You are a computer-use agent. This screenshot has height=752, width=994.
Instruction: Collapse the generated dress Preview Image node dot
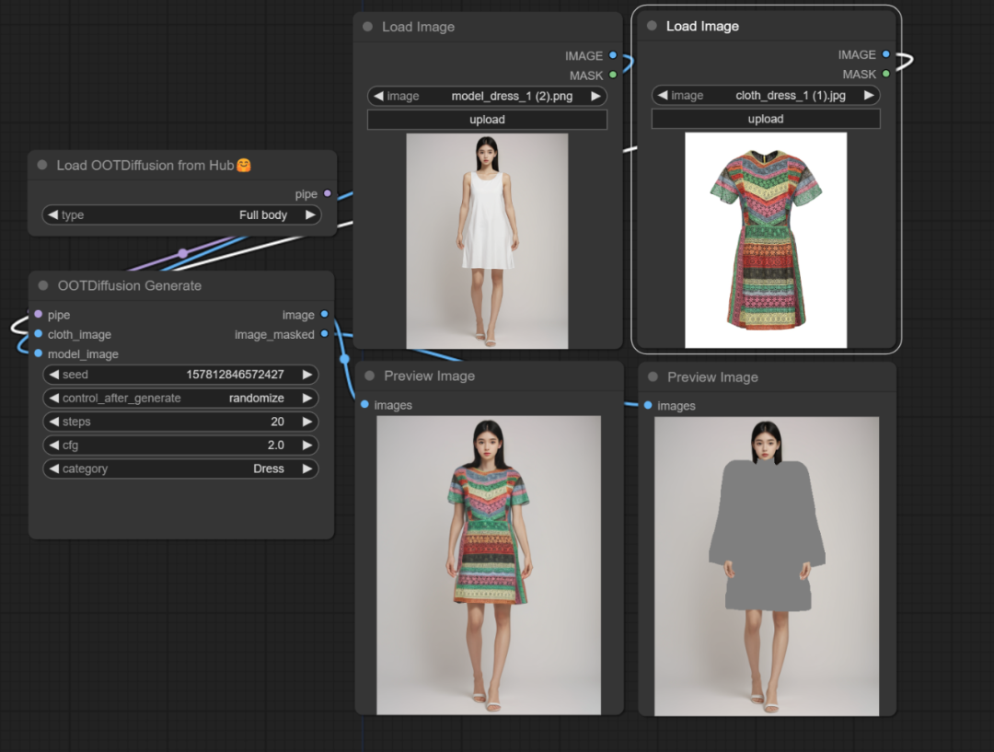click(370, 376)
